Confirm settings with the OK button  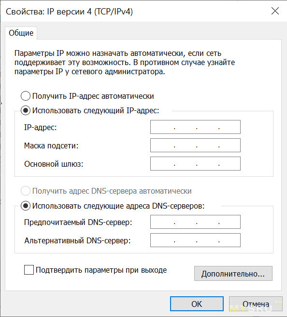197,304
